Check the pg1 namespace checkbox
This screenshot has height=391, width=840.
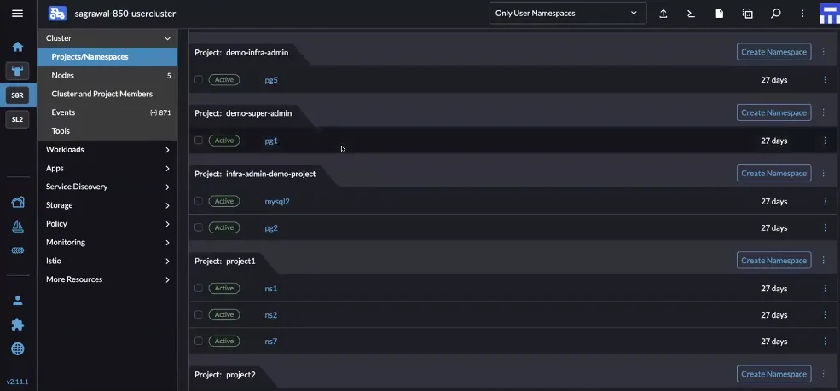click(x=199, y=141)
